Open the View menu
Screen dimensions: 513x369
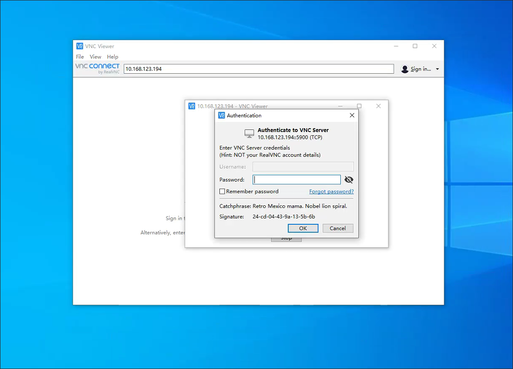pyautogui.click(x=95, y=57)
